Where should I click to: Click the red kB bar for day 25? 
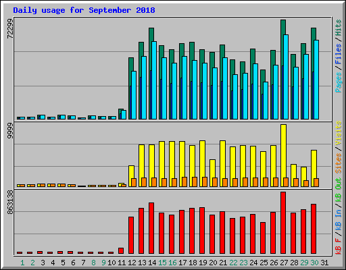pos(263,238)
